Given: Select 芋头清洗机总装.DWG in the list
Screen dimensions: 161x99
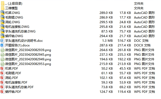Looking at the screenshot, I should click(x=20, y=31).
